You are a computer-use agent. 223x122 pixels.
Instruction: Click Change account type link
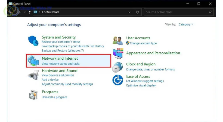click(143, 43)
